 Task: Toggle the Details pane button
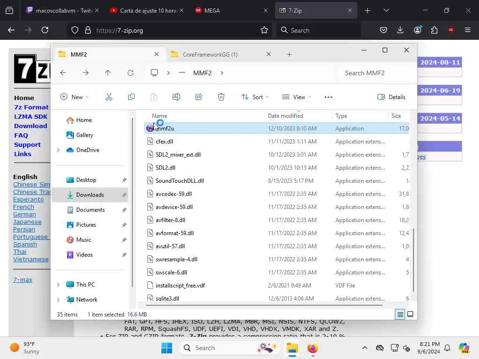pos(392,97)
